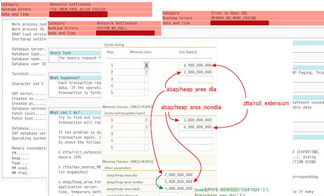The width and height of the screenshot is (324, 196).
Task: Click 'ztta/max_memreq_MB' bullet line
Action: [x=80, y=167]
